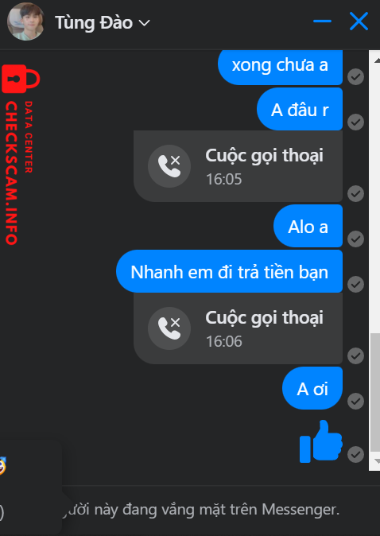Image resolution: width=380 pixels, height=536 pixels.
Task: Close the Tùng Đào chat
Action: 359,21
